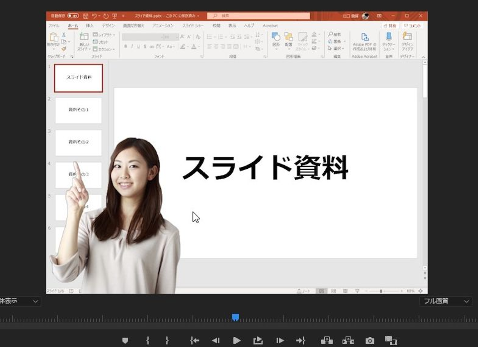Viewport: 478px width, 347px height.
Task: Open the 全体表示 zoom level dropdown
Action: [x=19, y=301]
